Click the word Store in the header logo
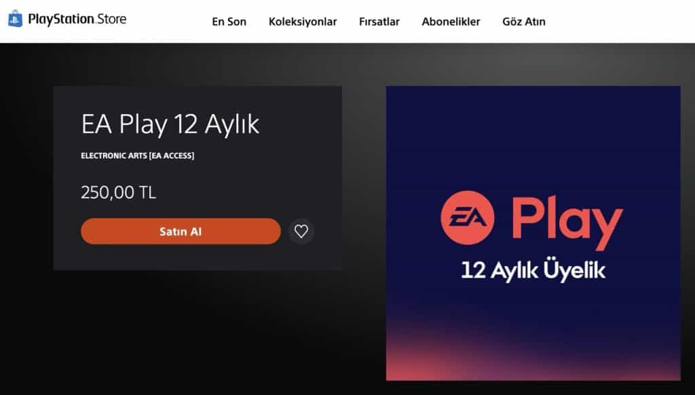Image resolution: width=695 pixels, height=395 pixels. click(x=112, y=19)
